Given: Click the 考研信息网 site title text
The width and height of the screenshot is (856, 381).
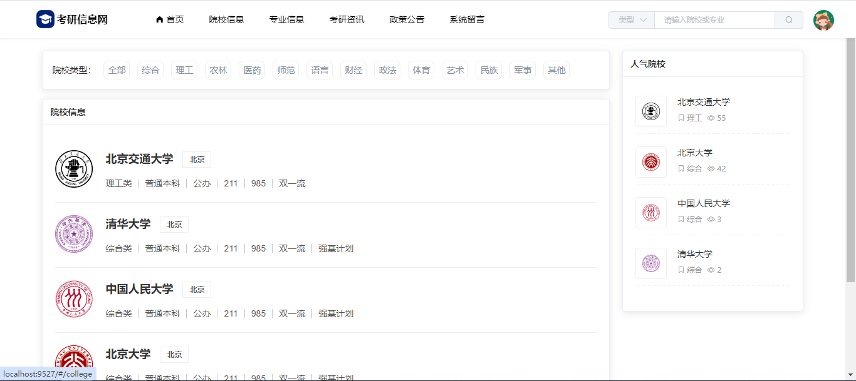Looking at the screenshot, I should tap(82, 19).
